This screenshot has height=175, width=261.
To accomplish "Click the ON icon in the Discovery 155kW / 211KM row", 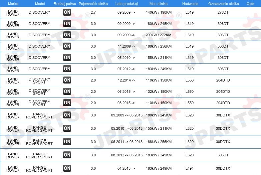I will (67, 58).
